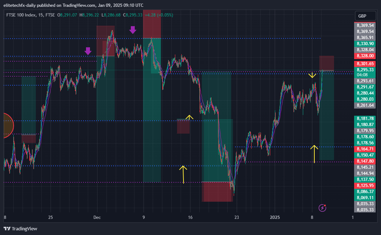Click the 2025 label on time axis
Viewport: 381px width, 235px height.
click(x=275, y=217)
